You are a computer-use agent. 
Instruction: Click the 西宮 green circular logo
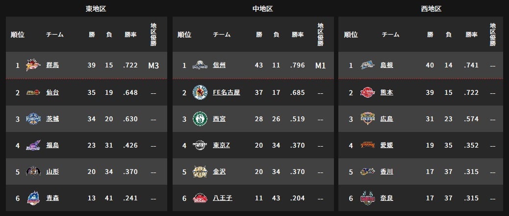(200, 119)
